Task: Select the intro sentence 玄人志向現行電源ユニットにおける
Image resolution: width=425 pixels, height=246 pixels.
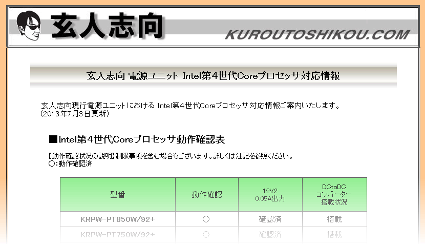Action: tap(190, 105)
